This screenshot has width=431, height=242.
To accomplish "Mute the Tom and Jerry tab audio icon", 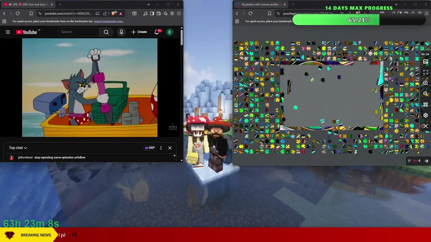I will coord(10,4).
